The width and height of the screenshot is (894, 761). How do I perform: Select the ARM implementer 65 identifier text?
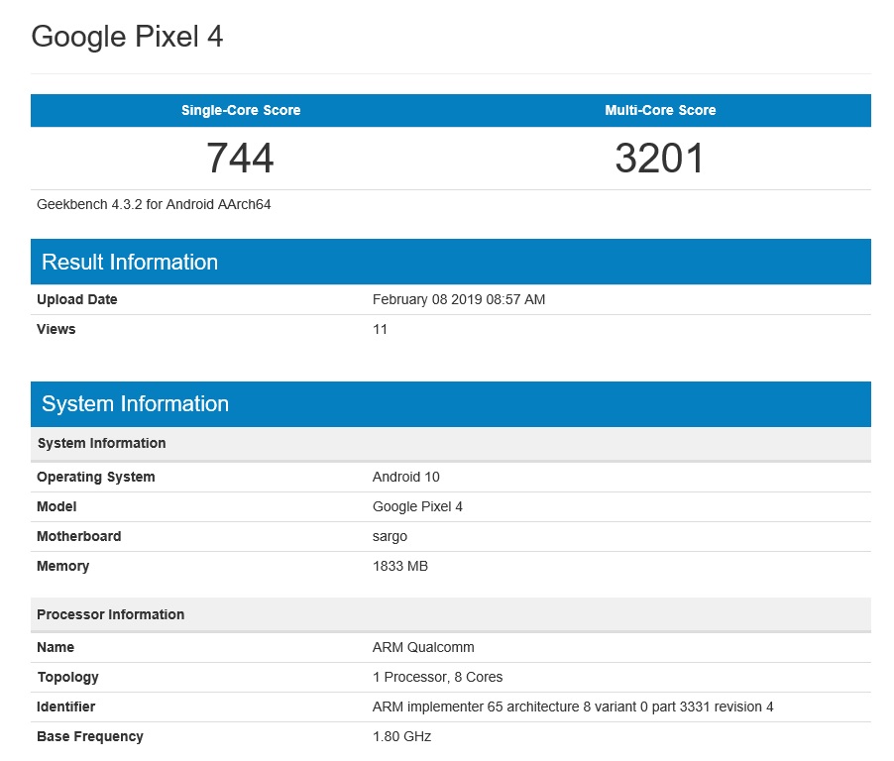(573, 707)
